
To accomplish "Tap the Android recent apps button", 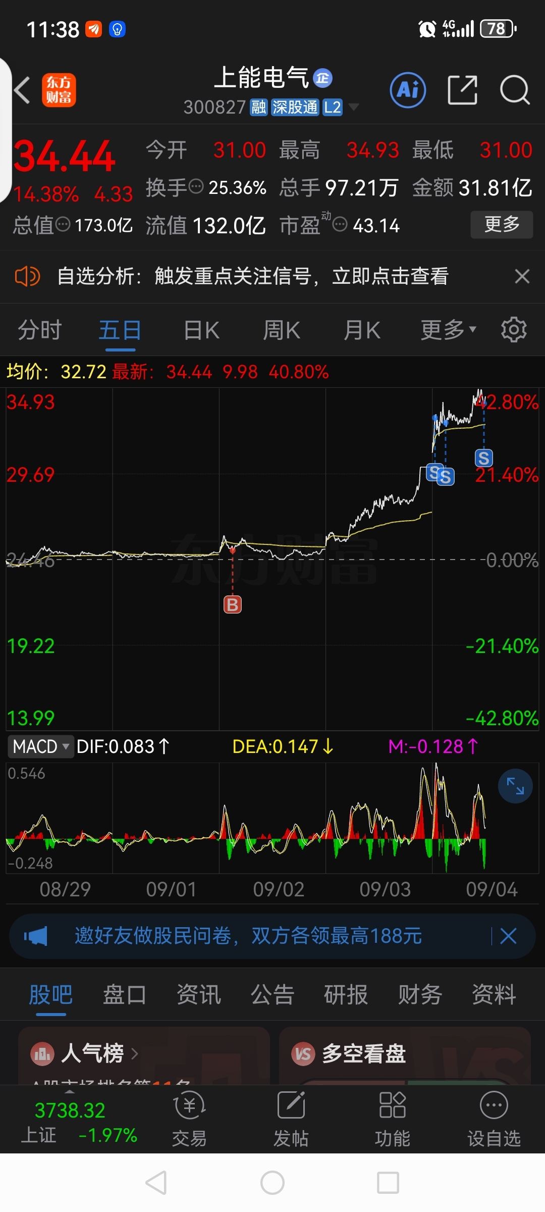I will click(x=388, y=1183).
